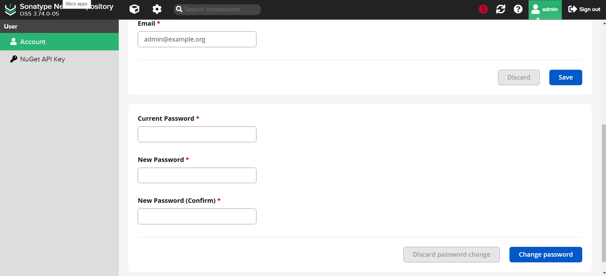Open the Browse cube icon
Viewport: 606px width, 276px height.
[x=134, y=9]
